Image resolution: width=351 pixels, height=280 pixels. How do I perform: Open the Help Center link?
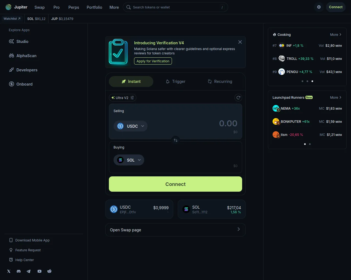[x=22, y=260]
